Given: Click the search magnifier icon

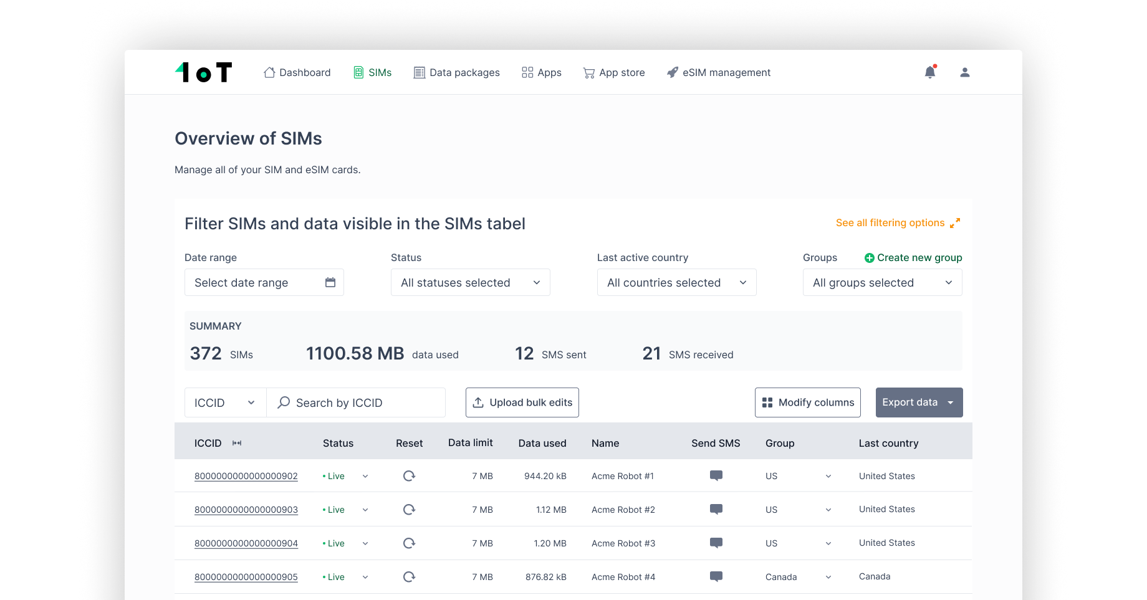Looking at the screenshot, I should [x=284, y=402].
